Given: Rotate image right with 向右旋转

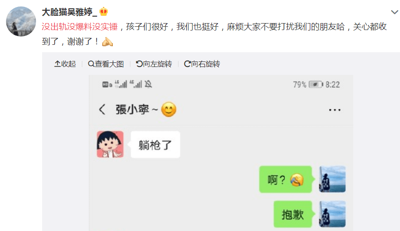Looking at the screenshot, I should click(202, 64).
